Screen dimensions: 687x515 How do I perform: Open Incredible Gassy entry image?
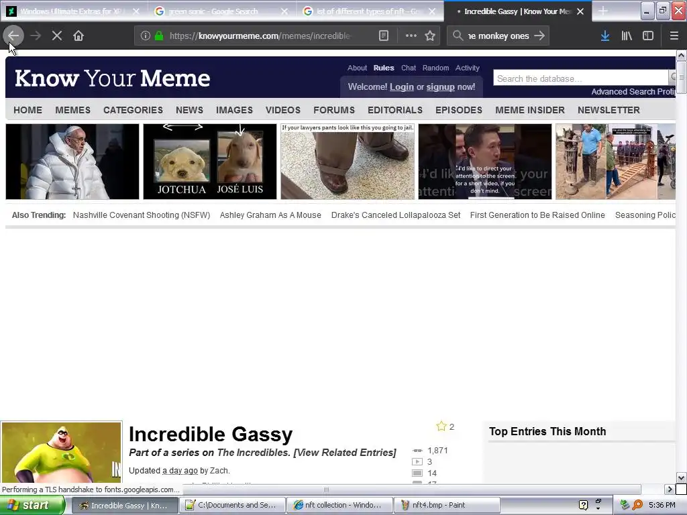(61, 453)
